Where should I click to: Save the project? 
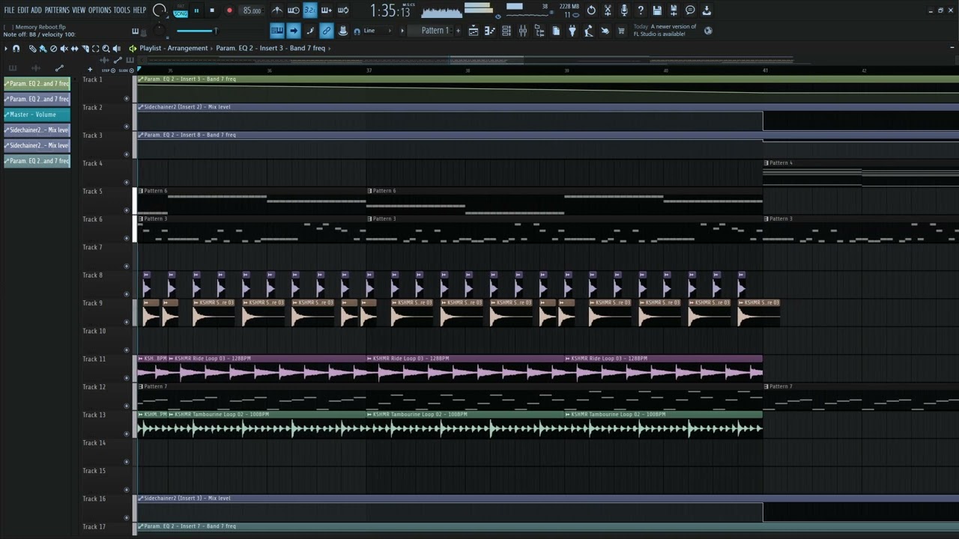657,10
